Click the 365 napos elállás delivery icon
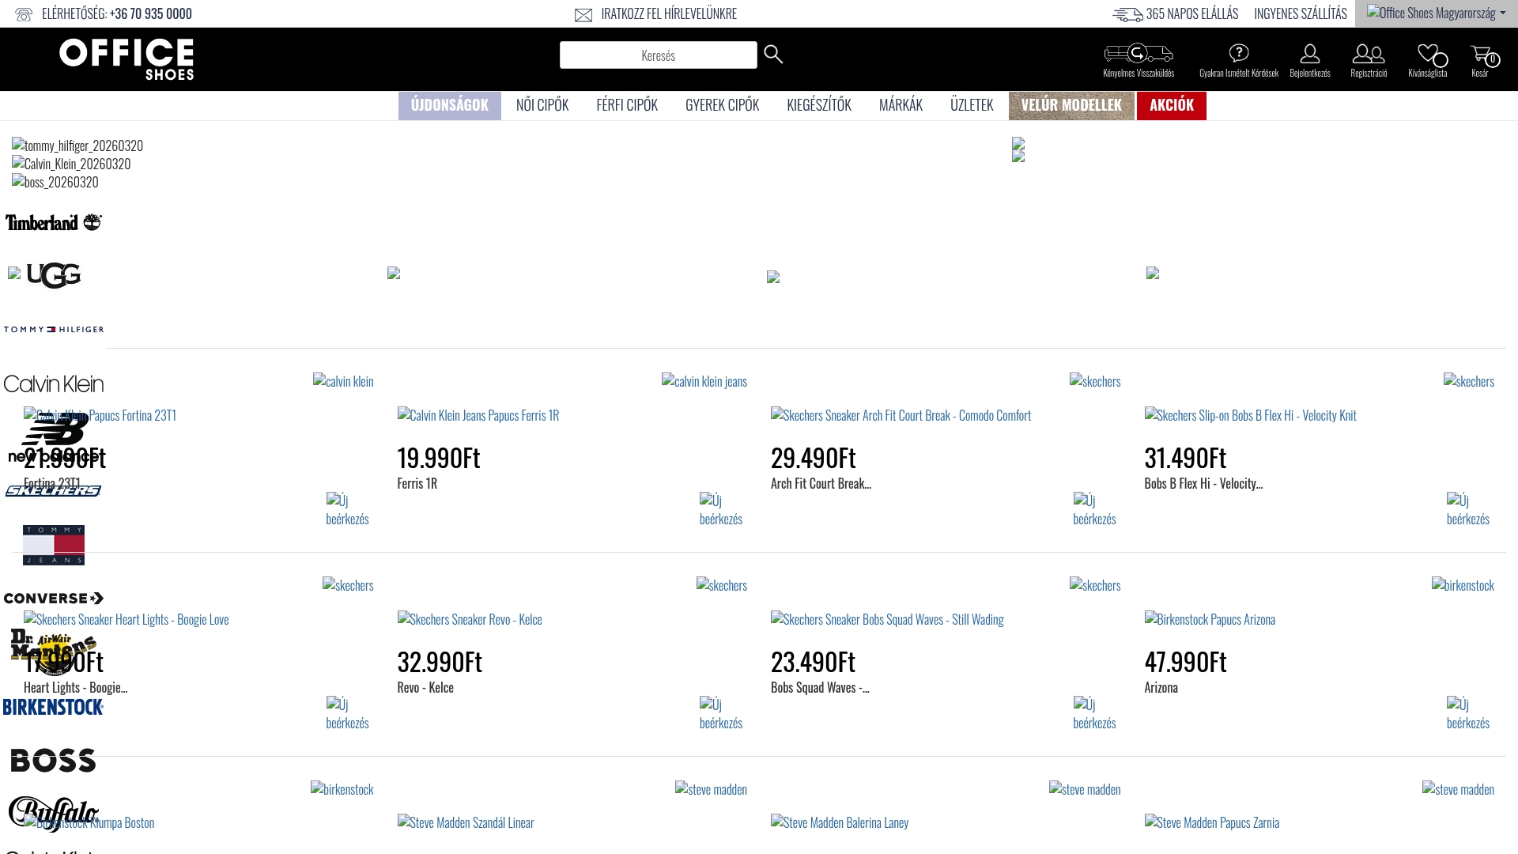Screen dimensions: 1518x854 point(1127,14)
